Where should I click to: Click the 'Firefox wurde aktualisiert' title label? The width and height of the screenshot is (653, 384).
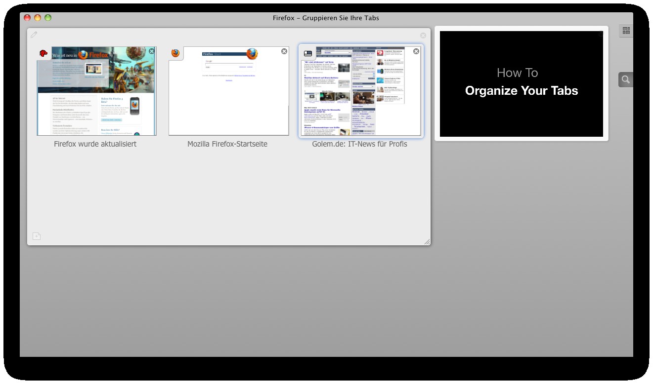click(95, 144)
